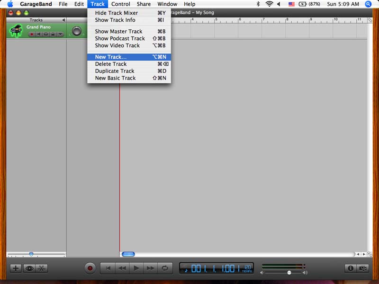Choose Show Track Info menu item

click(129, 20)
